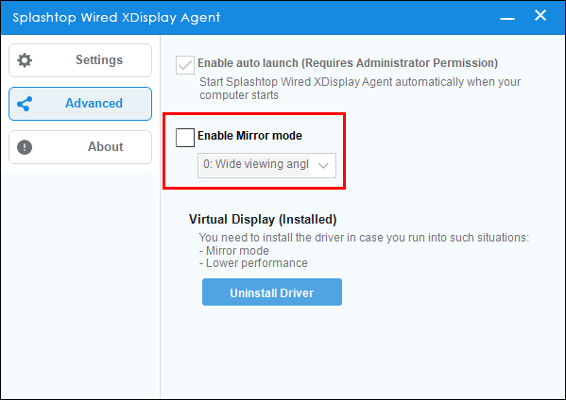This screenshot has width=566, height=400.
Task: Toggle the Enable auto launch checkbox
Action: [185, 65]
